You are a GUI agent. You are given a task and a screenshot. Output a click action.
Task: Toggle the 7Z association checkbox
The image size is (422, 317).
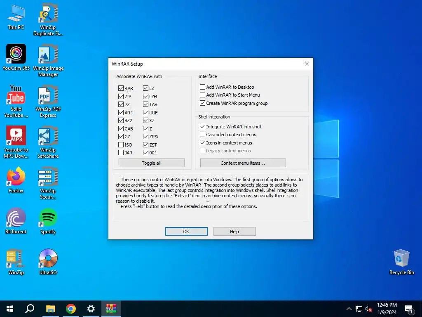pos(121,104)
